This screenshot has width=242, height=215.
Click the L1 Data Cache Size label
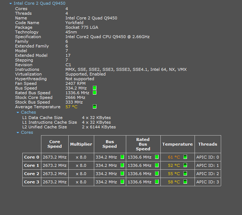pyautogui.click(x=42, y=118)
